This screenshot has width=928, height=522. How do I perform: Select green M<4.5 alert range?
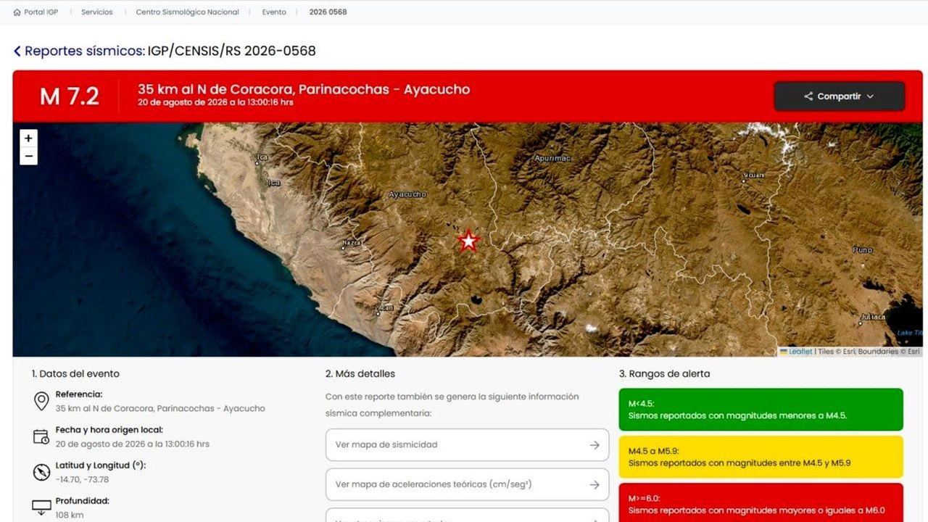coord(761,410)
